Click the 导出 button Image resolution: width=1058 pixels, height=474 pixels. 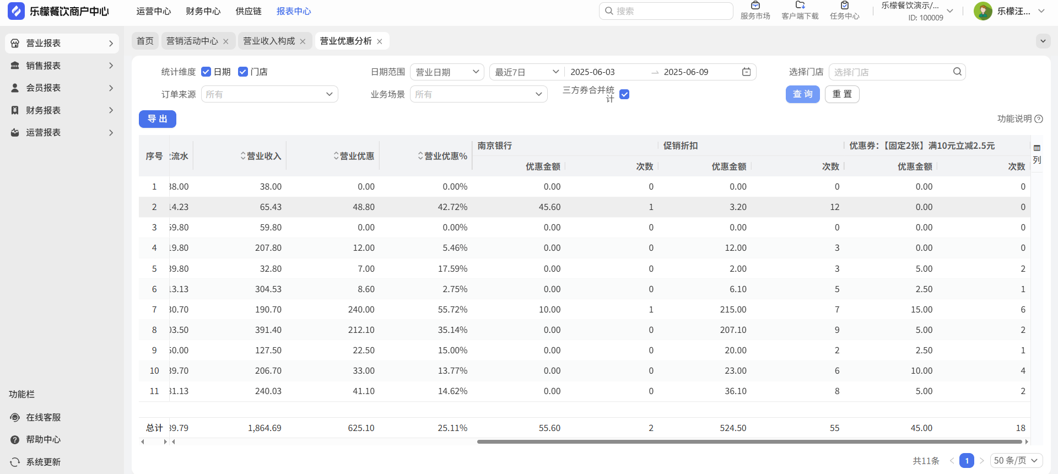(x=158, y=119)
